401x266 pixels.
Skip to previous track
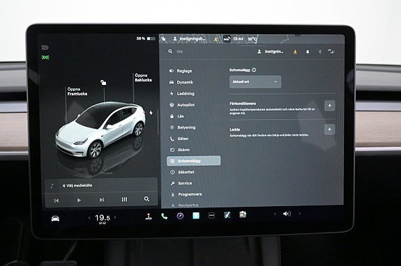(x=56, y=201)
